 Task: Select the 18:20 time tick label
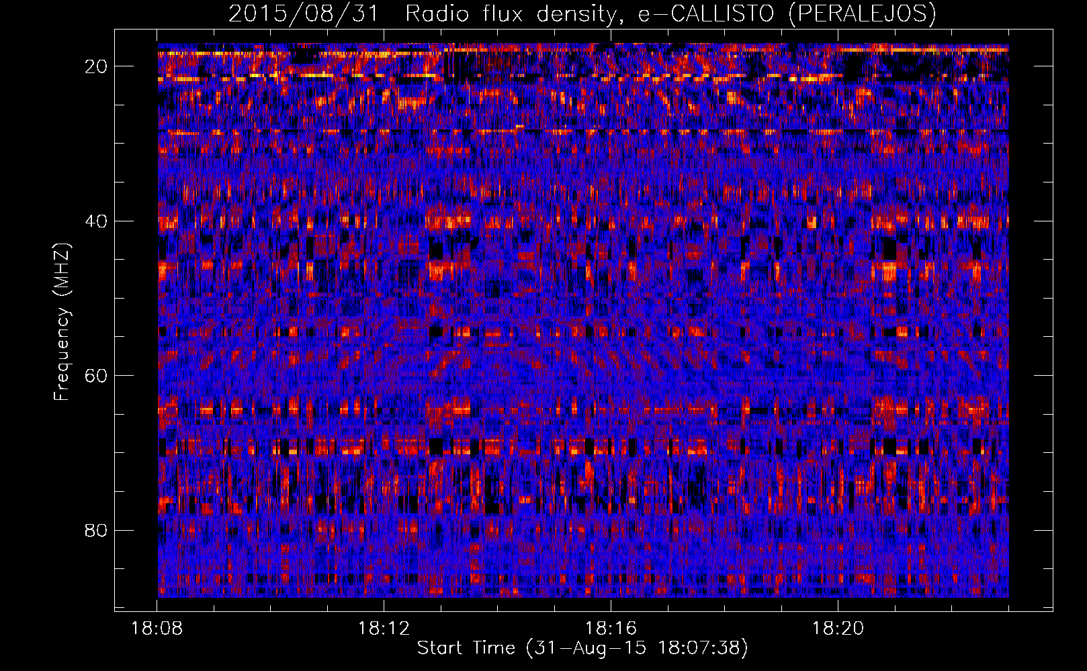pos(838,629)
